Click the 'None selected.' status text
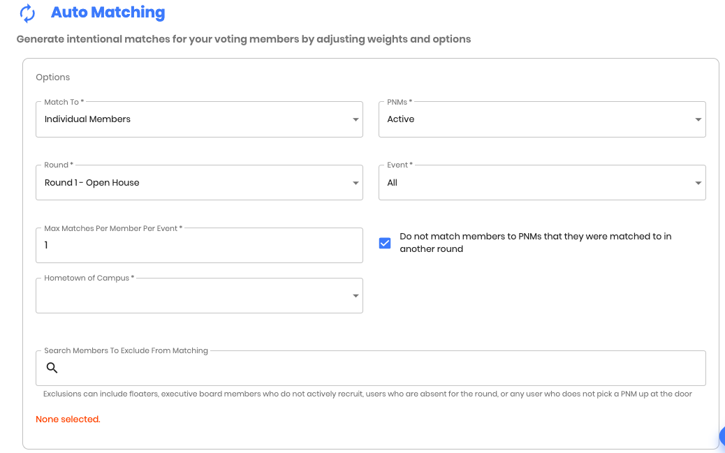The width and height of the screenshot is (725, 453). pyautogui.click(x=68, y=419)
